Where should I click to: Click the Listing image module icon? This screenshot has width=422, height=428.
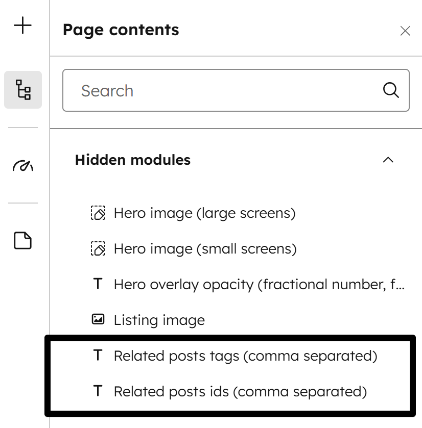[98, 320]
